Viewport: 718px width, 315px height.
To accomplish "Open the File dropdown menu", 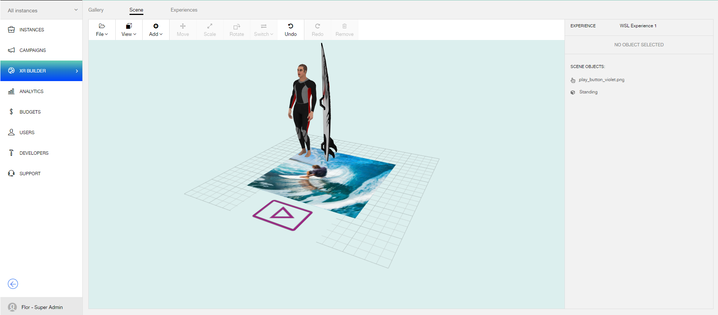I will click(102, 30).
